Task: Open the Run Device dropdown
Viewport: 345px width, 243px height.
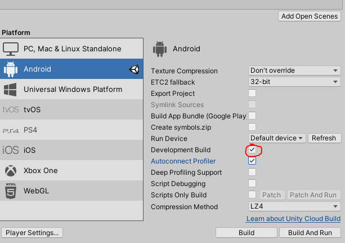Action: [277, 138]
